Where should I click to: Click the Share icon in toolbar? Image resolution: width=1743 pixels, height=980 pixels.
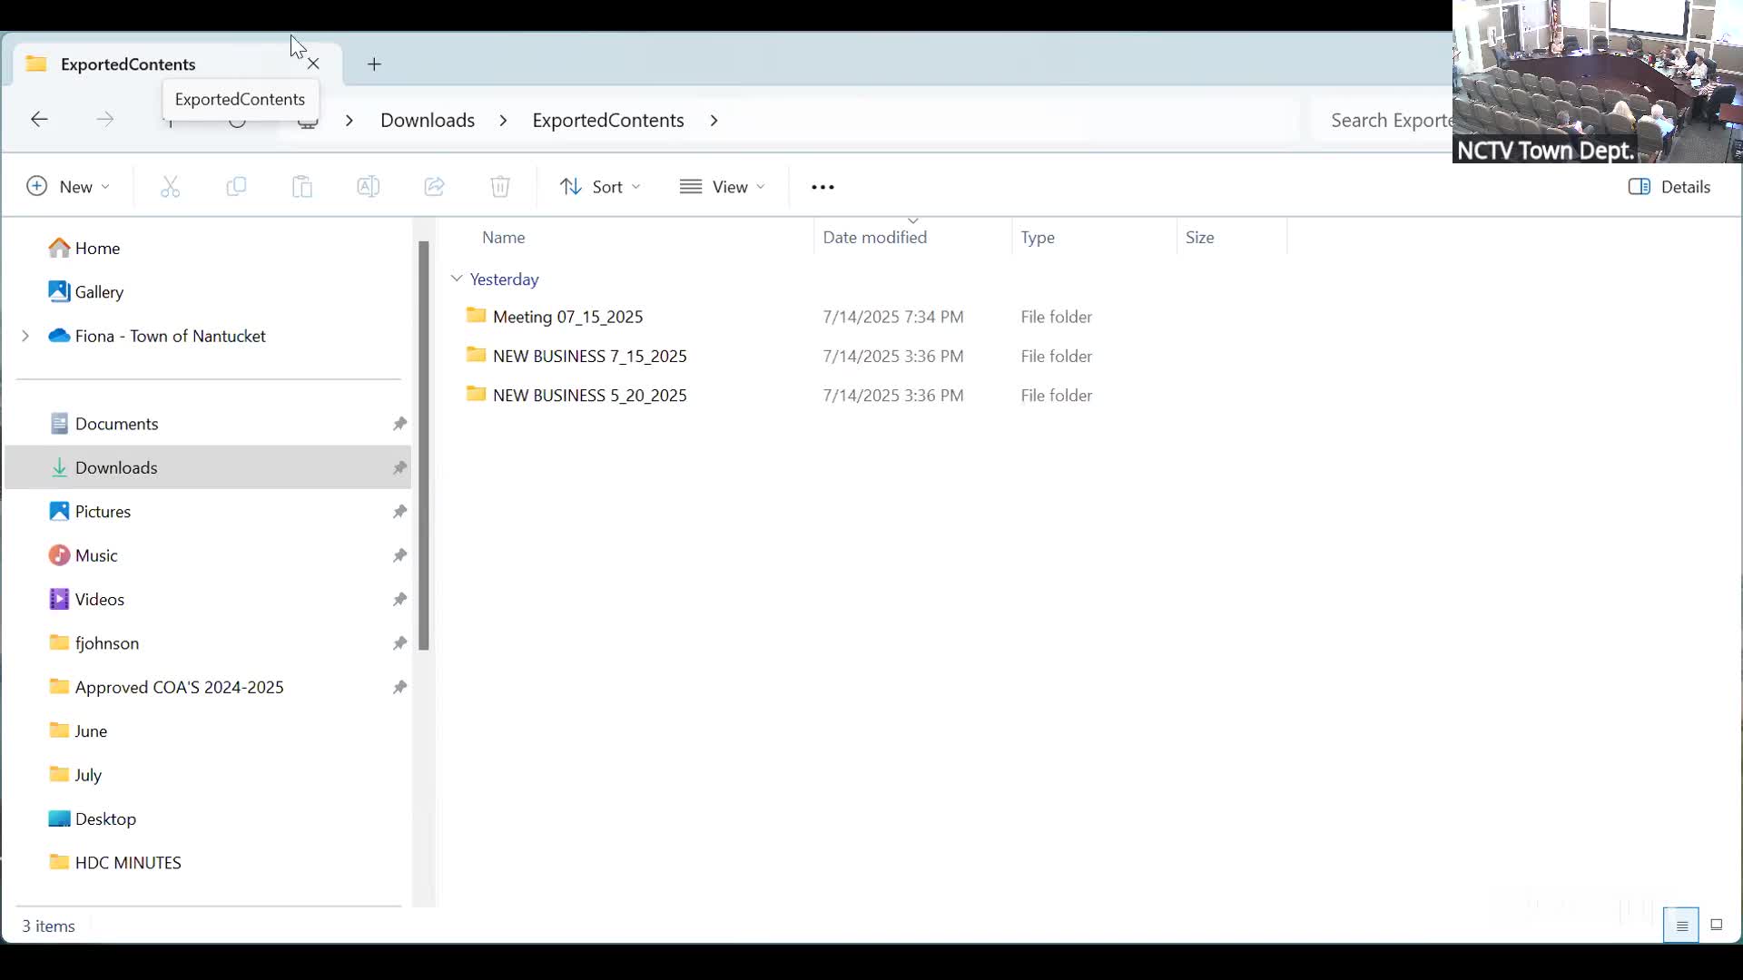[435, 187]
